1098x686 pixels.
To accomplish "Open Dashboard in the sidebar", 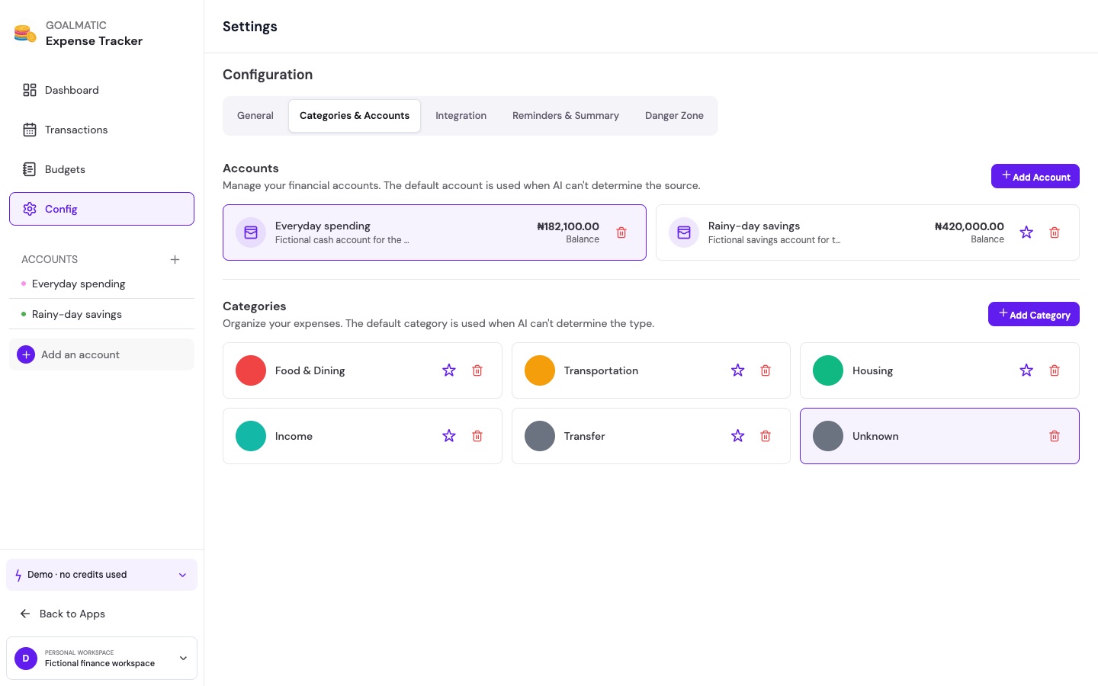I will click(101, 90).
